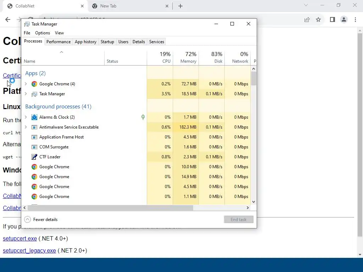Screen dimensions: 363x272
Task: Collapse view with Fewer details
Action: point(41,220)
